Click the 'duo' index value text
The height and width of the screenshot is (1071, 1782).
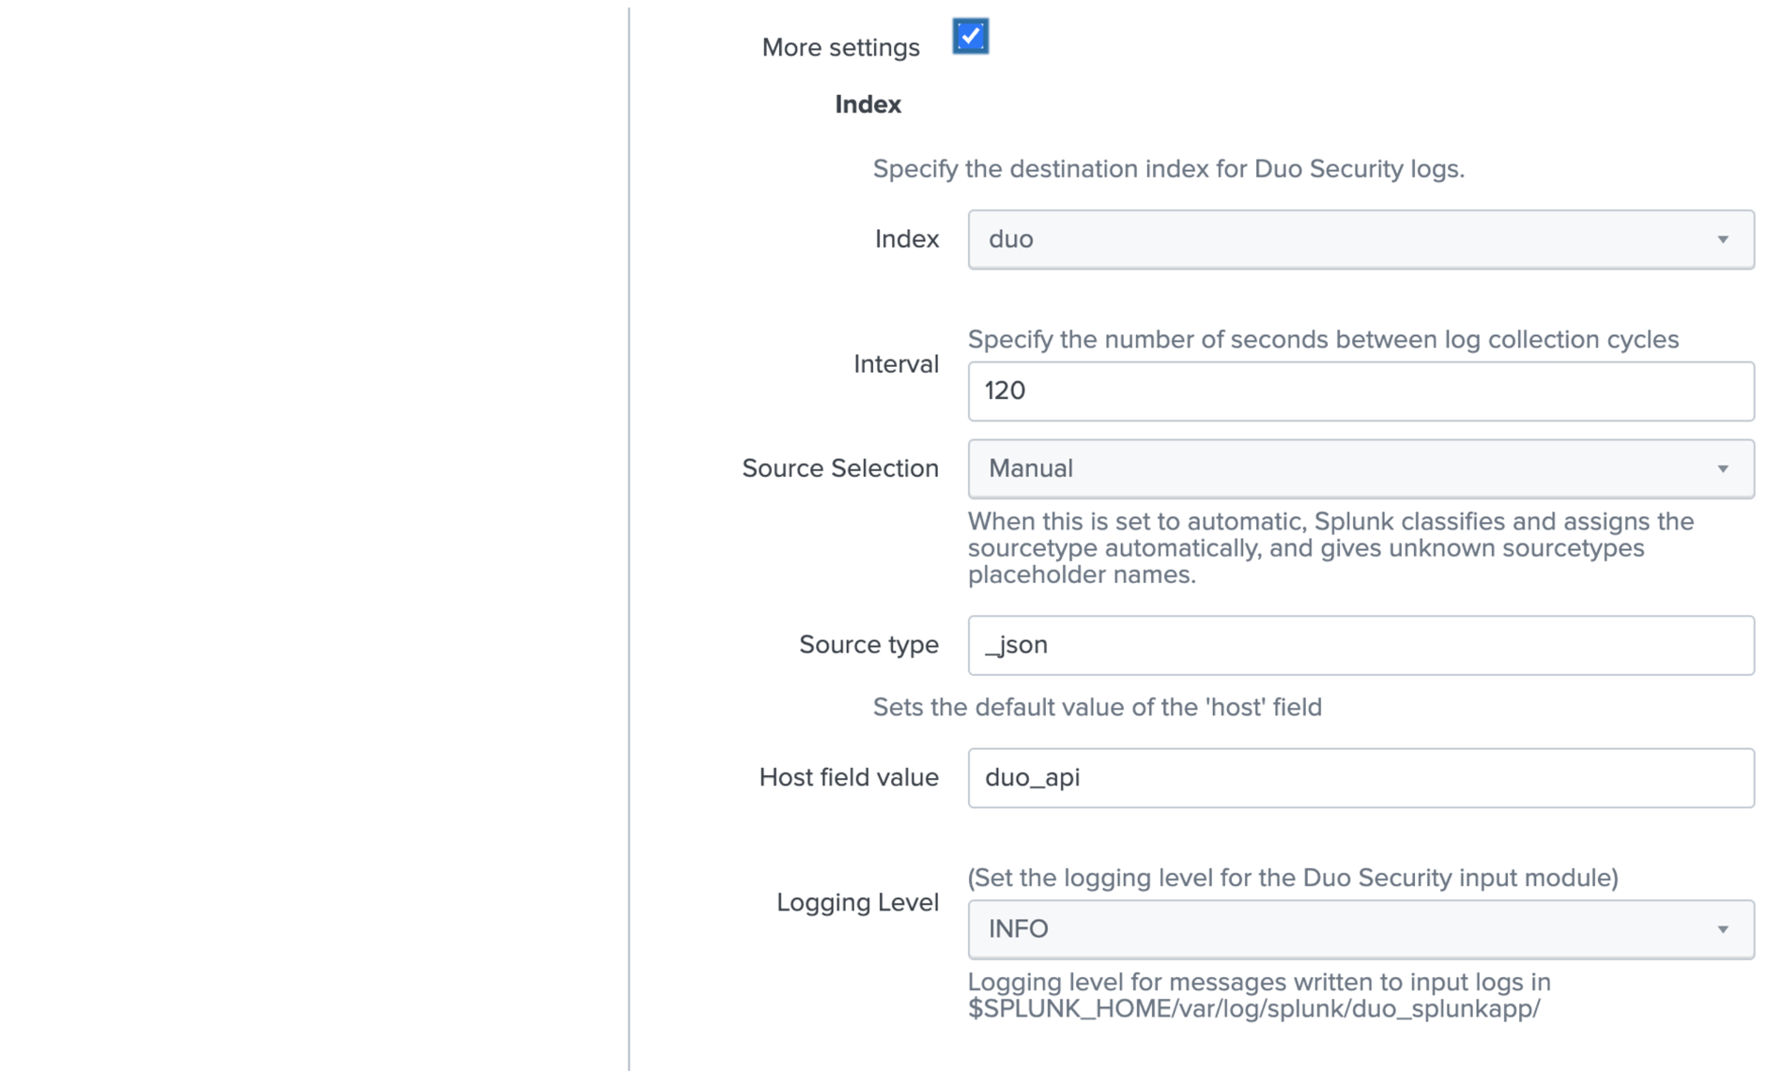tap(1010, 239)
